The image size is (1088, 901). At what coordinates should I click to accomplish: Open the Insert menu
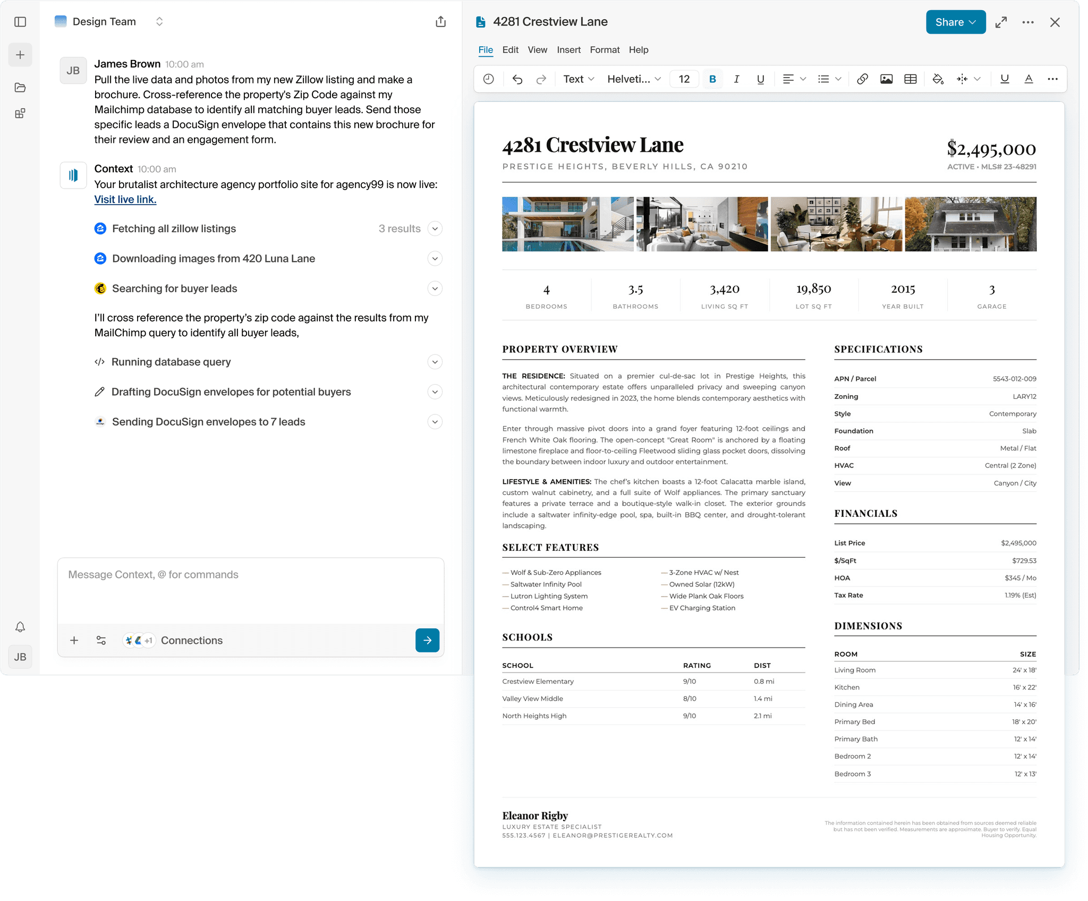pos(568,50)
